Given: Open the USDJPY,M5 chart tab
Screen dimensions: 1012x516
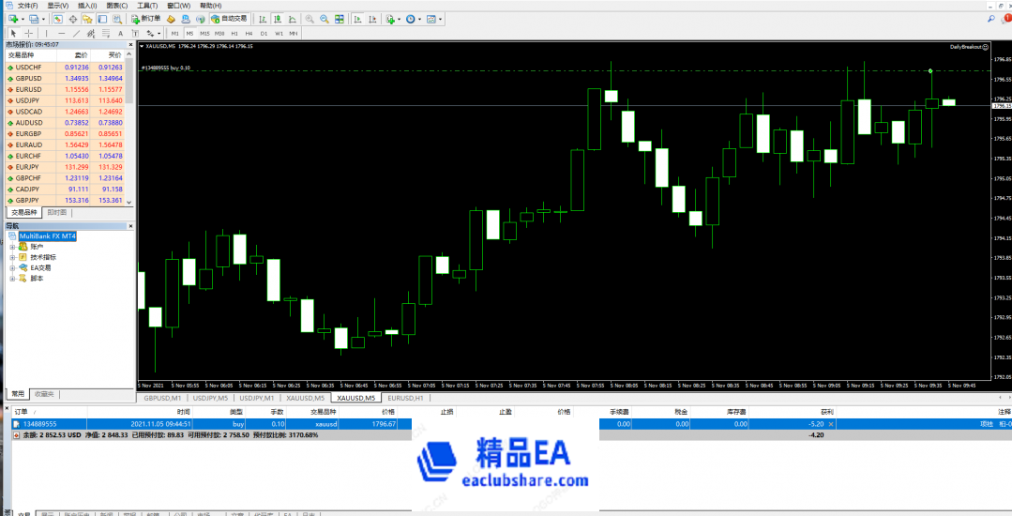Looking at the screenshot, I should [x=210, y=398].
